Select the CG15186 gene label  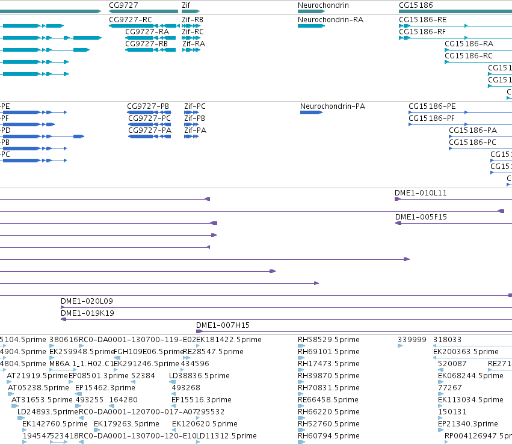tap(416, 5)
